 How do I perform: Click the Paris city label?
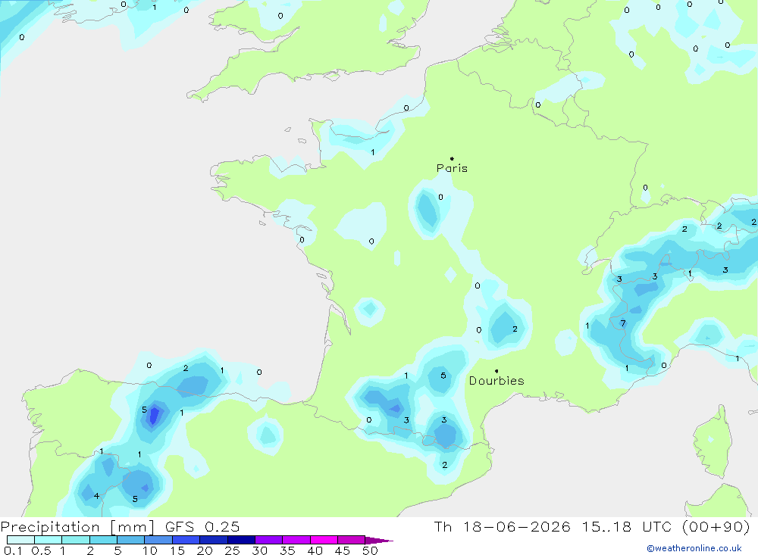pyautogui.click(x=452, y=168)
